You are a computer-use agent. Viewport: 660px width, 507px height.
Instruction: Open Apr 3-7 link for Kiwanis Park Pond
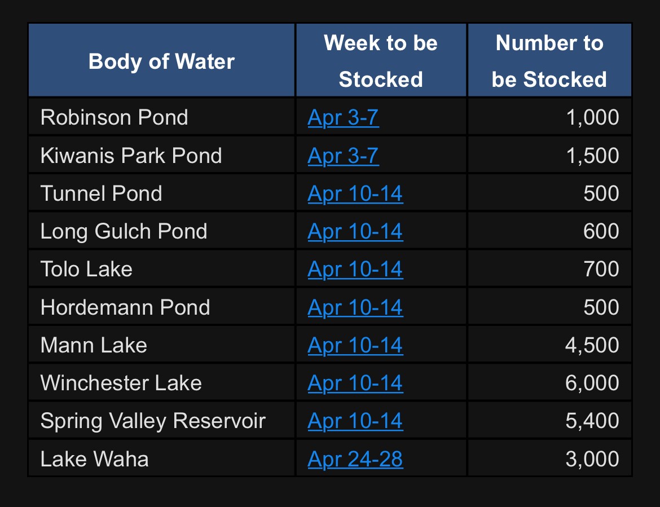tap(343, 156)
